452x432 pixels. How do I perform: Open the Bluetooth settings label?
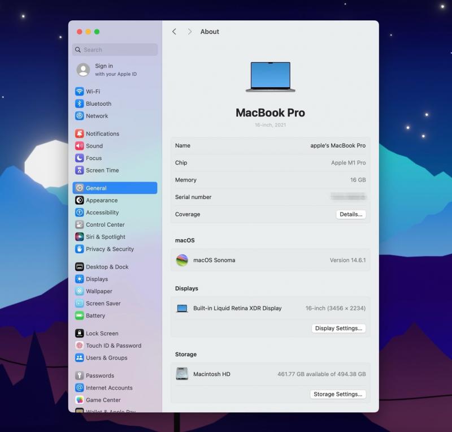click(98, 103)
